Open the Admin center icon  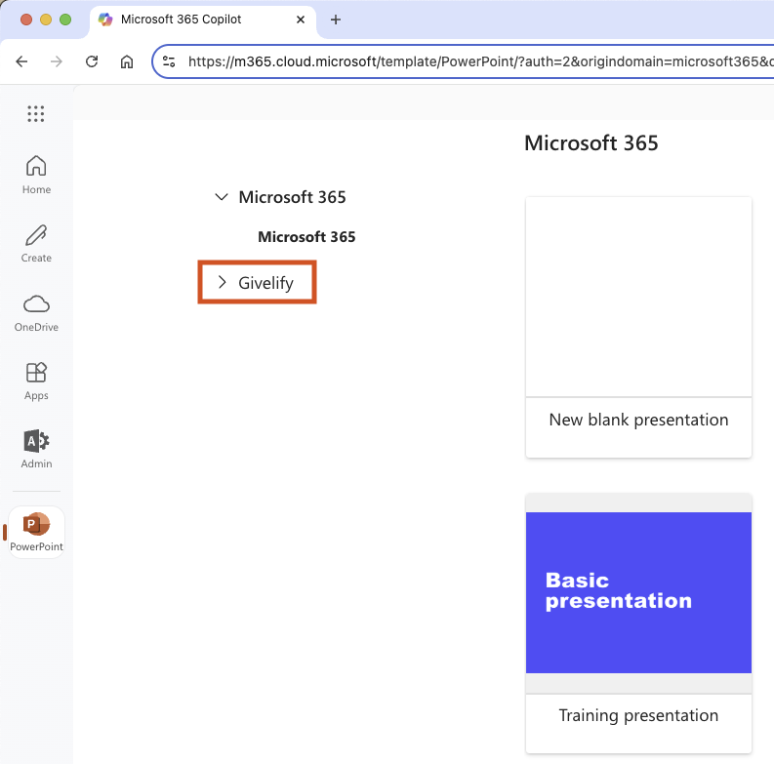[x=36, y=449]
